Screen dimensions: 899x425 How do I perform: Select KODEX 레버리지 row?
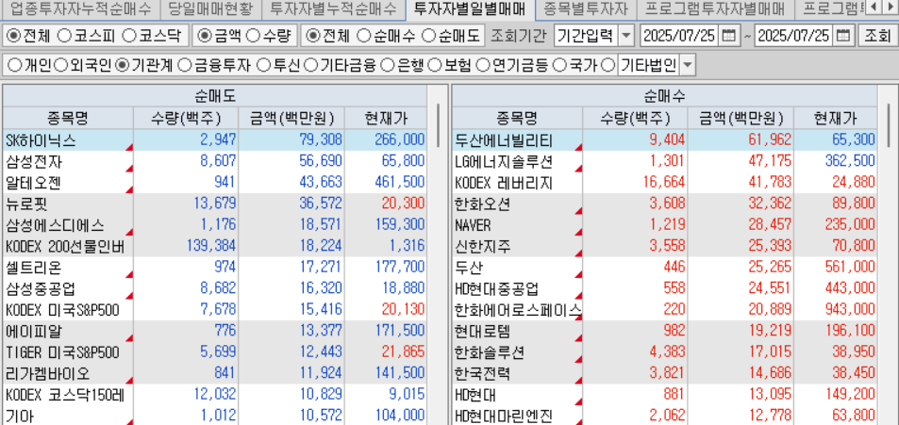tap(664, 183)
